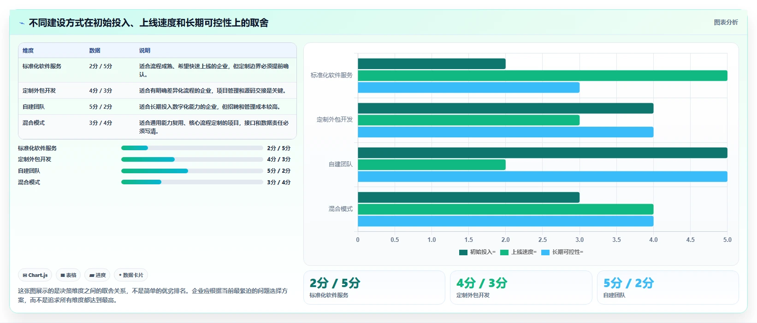Screen dimensions: 757x323
Task: Click the 上线速度 bar for 定制外包开发 in chart
Action: [x=468, y=120]
